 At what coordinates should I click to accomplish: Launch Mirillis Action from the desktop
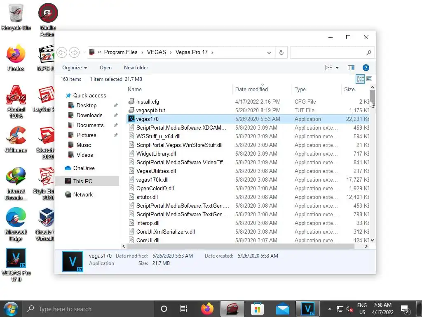(x=48, y=20)
